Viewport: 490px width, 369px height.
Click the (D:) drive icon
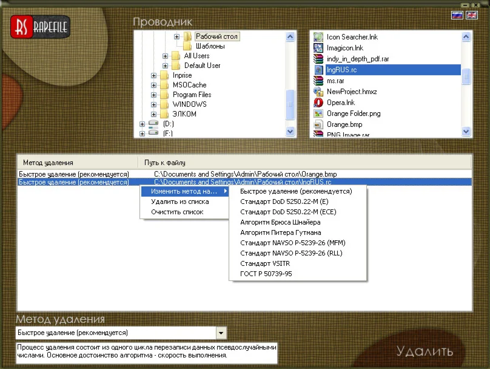point(153,123)
